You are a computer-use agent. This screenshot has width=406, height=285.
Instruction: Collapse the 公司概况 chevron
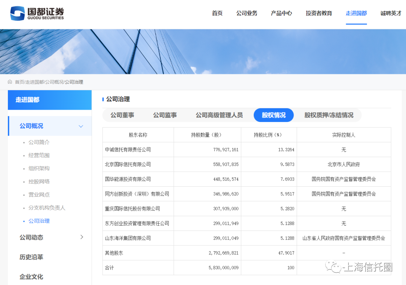[x=81, y=126]
